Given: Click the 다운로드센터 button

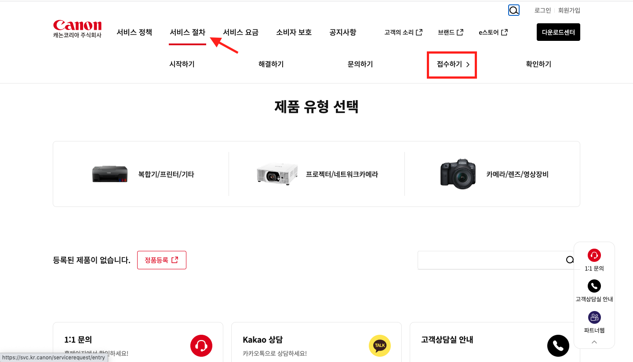Looking at the screenshot, I should pos(558,32).
